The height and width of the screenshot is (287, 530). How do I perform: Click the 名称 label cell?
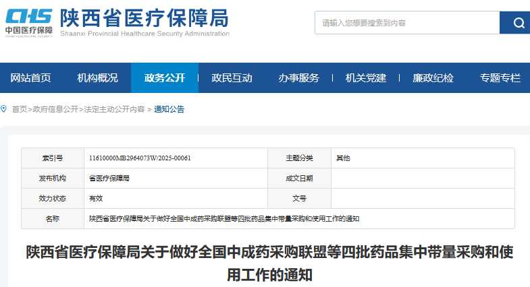tap(53, 218)
